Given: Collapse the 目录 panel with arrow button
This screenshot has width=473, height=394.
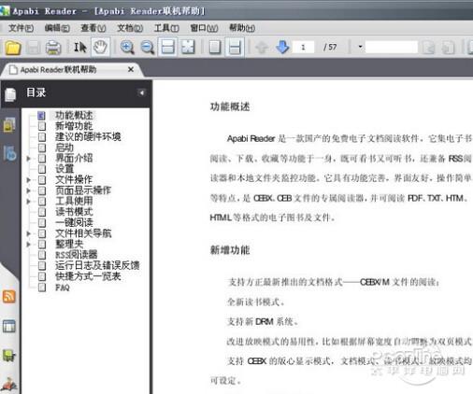Looking at the screenshot, I should pyautogui.click(x=141, y=92).
